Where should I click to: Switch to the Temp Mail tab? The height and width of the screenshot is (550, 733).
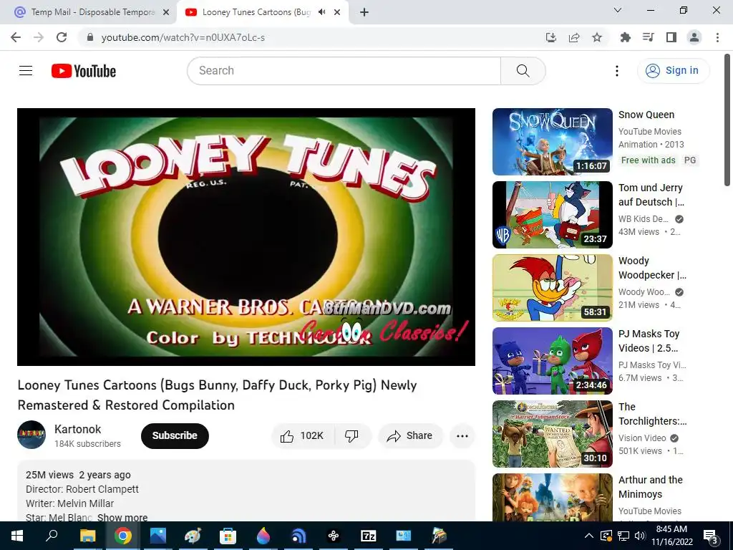89,12
